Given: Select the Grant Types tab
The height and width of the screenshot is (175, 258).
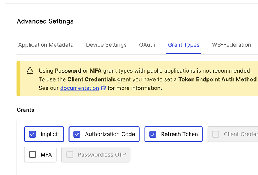Looking at the screenshot, I should [x=184, y=45].
